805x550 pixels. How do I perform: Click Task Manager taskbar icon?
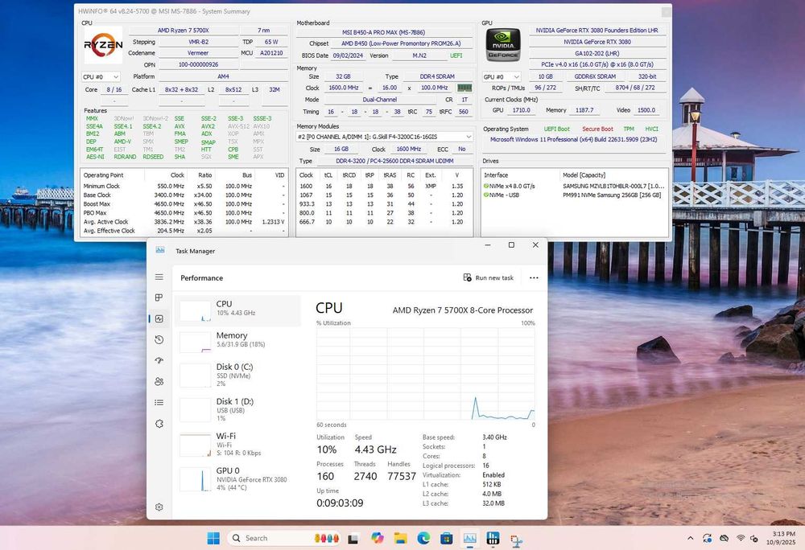pos(470,538)
